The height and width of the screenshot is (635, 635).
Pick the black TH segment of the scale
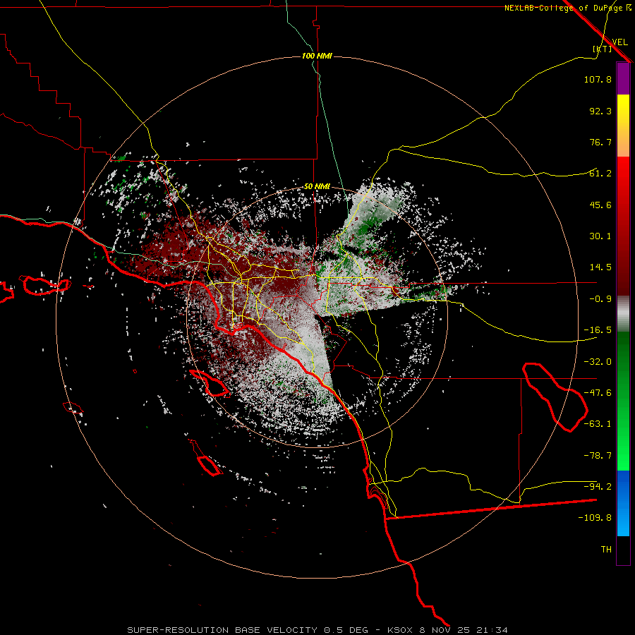coord(623,550)
